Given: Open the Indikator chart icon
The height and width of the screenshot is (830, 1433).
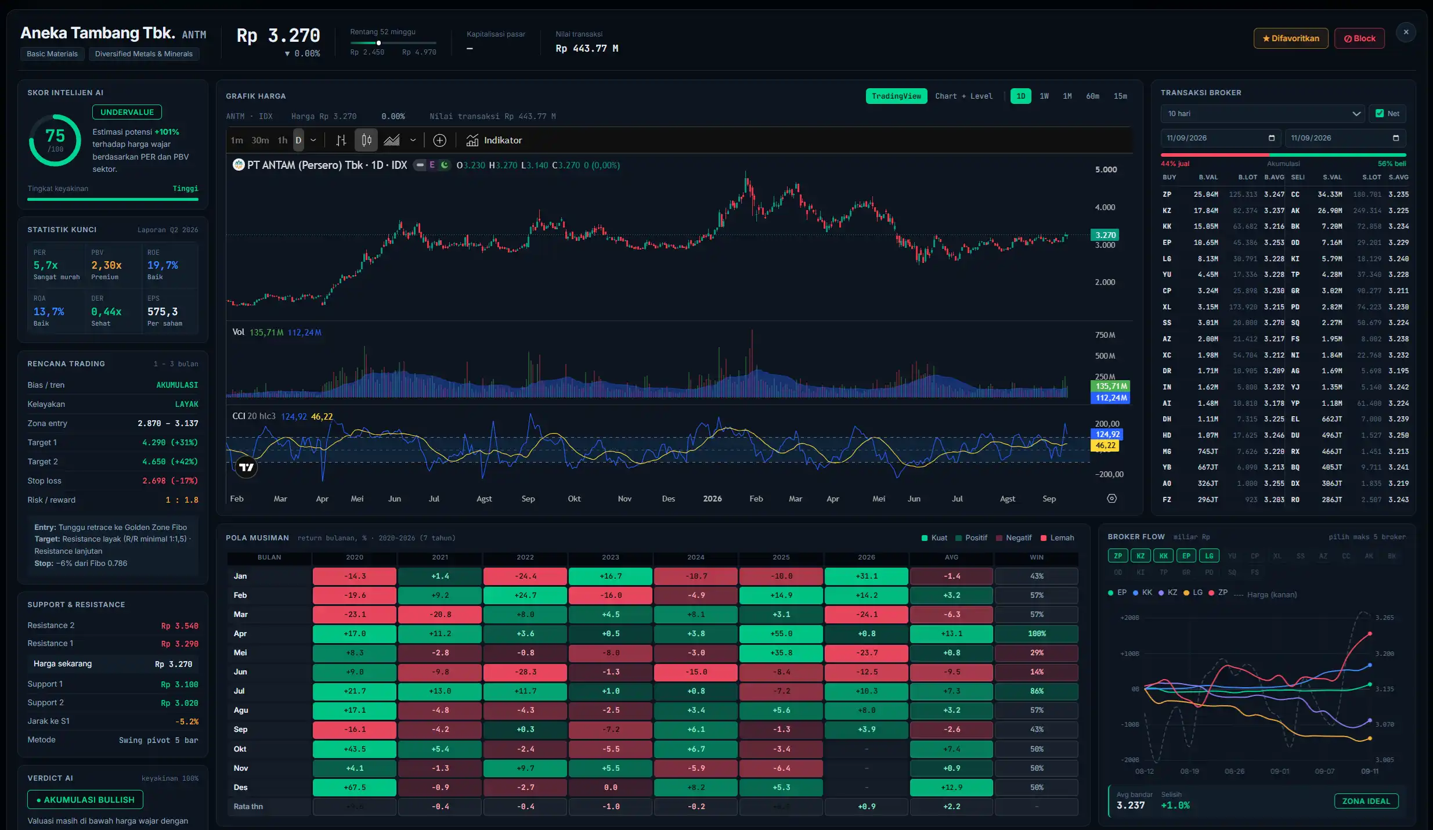Looking at the screenshot, I should pyautogui.click(x=472, y=140).
